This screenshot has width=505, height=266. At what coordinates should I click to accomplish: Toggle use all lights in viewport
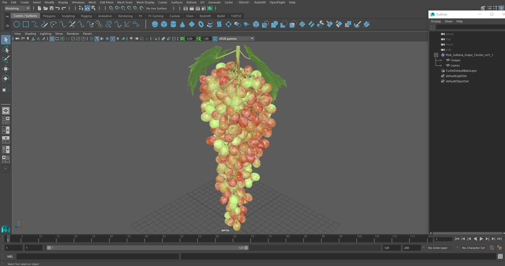click(118, 39)
